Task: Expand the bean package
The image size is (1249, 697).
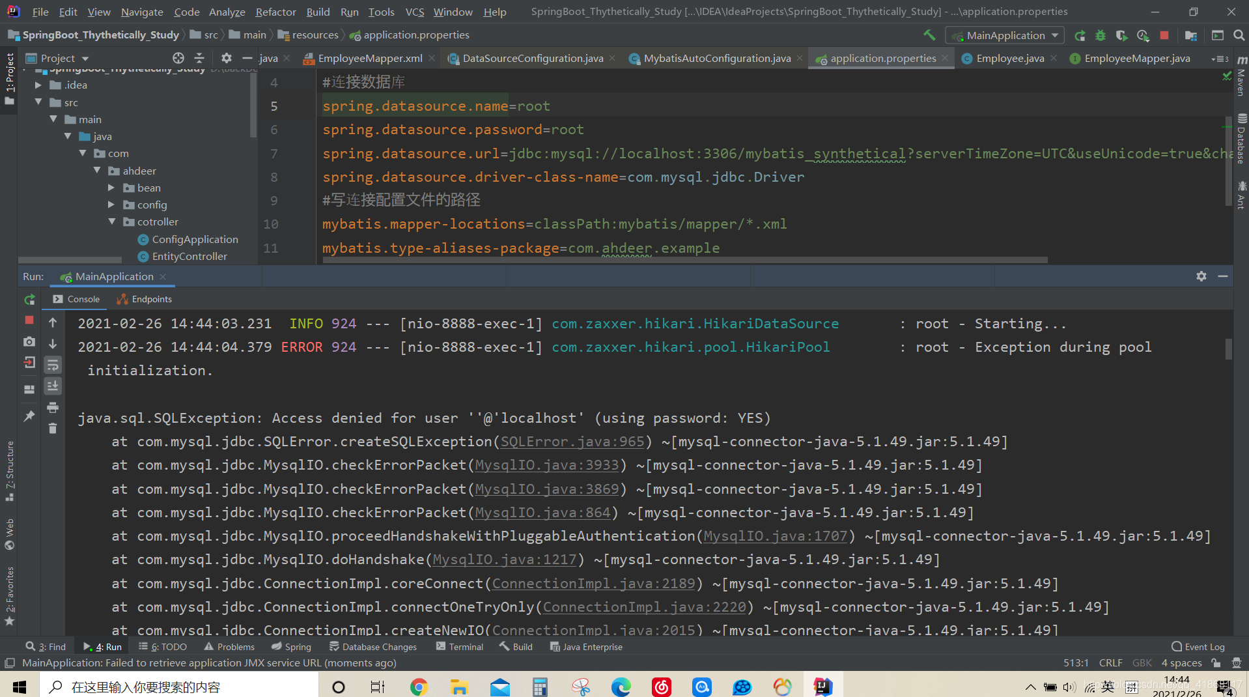Action: click(x=111, y=188)
